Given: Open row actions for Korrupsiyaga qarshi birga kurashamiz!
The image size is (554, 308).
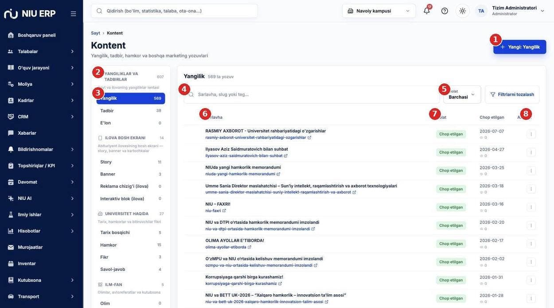Looking at the screenshot, I should [x=531, y=280].
